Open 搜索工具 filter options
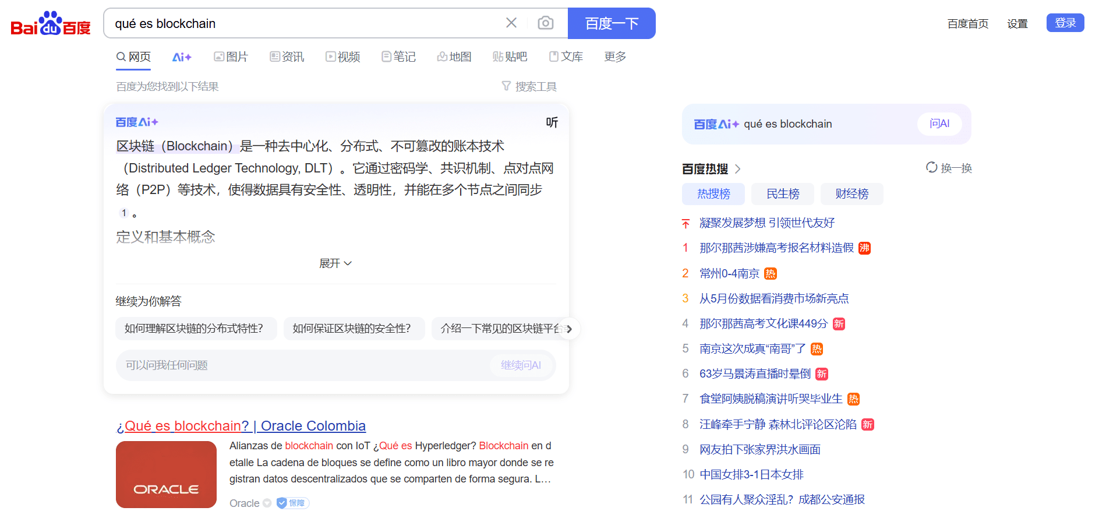The image size is (1099, 511). [x=529, y=86]
